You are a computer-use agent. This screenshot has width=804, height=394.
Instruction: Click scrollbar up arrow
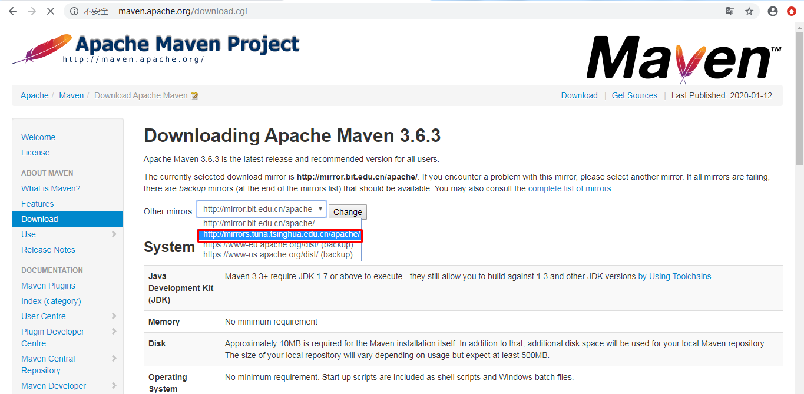(799, 28)
